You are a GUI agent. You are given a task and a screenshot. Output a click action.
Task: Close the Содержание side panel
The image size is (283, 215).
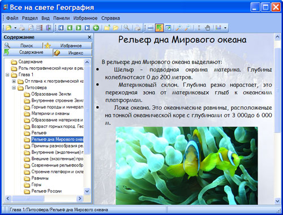(89, 37)
